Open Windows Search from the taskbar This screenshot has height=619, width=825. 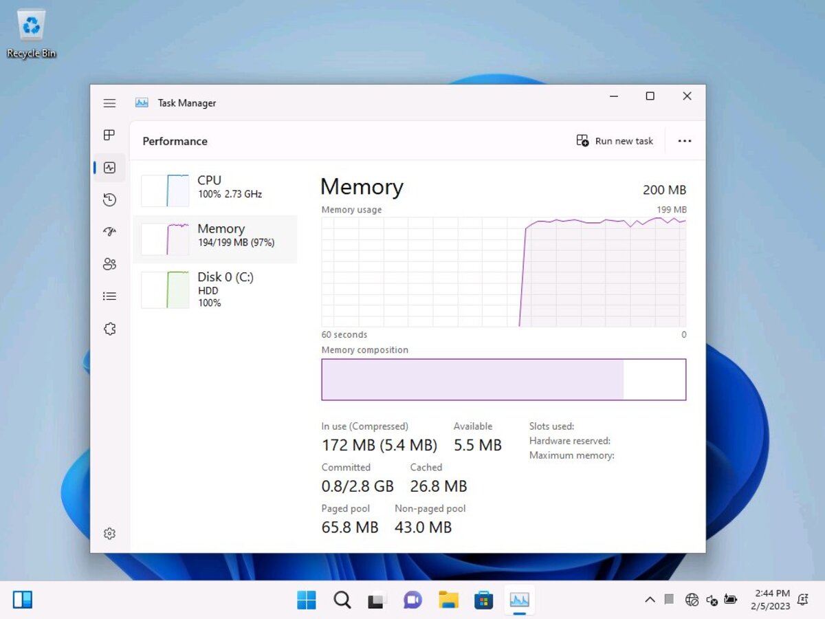tap(342, 600)
